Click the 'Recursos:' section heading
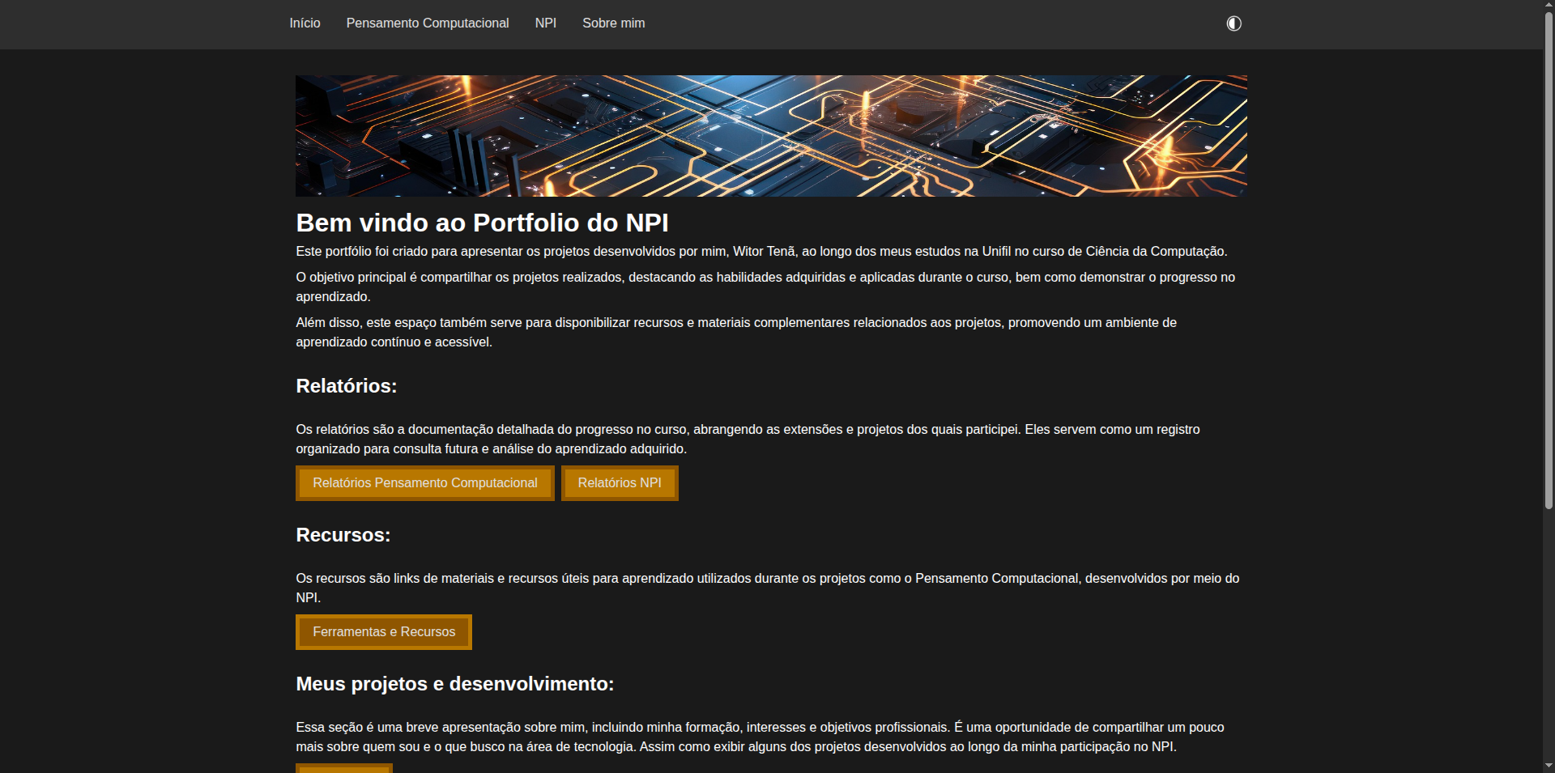Screen dimensions: 1555x773 pyautogui.click(x=343, y=535)
